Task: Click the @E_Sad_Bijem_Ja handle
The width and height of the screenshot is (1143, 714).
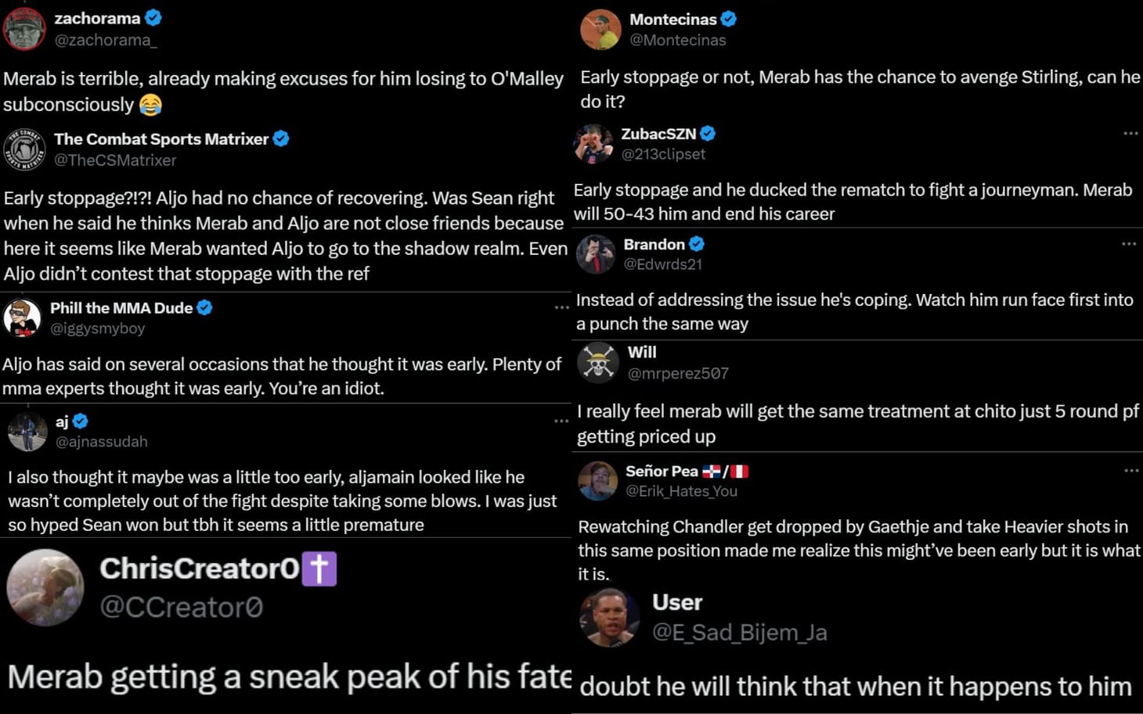Action: click(739, 632)
